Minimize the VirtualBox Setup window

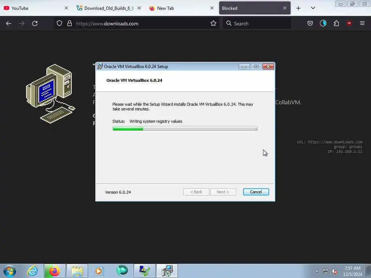point(244,67)
